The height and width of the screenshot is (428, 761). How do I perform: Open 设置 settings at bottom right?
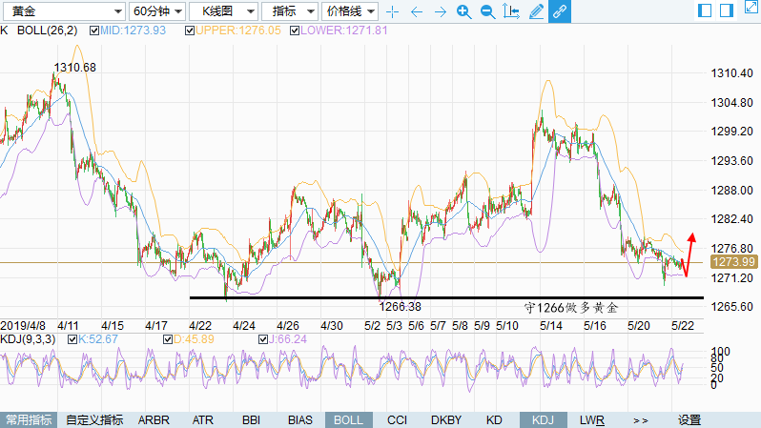click(689, 419)
